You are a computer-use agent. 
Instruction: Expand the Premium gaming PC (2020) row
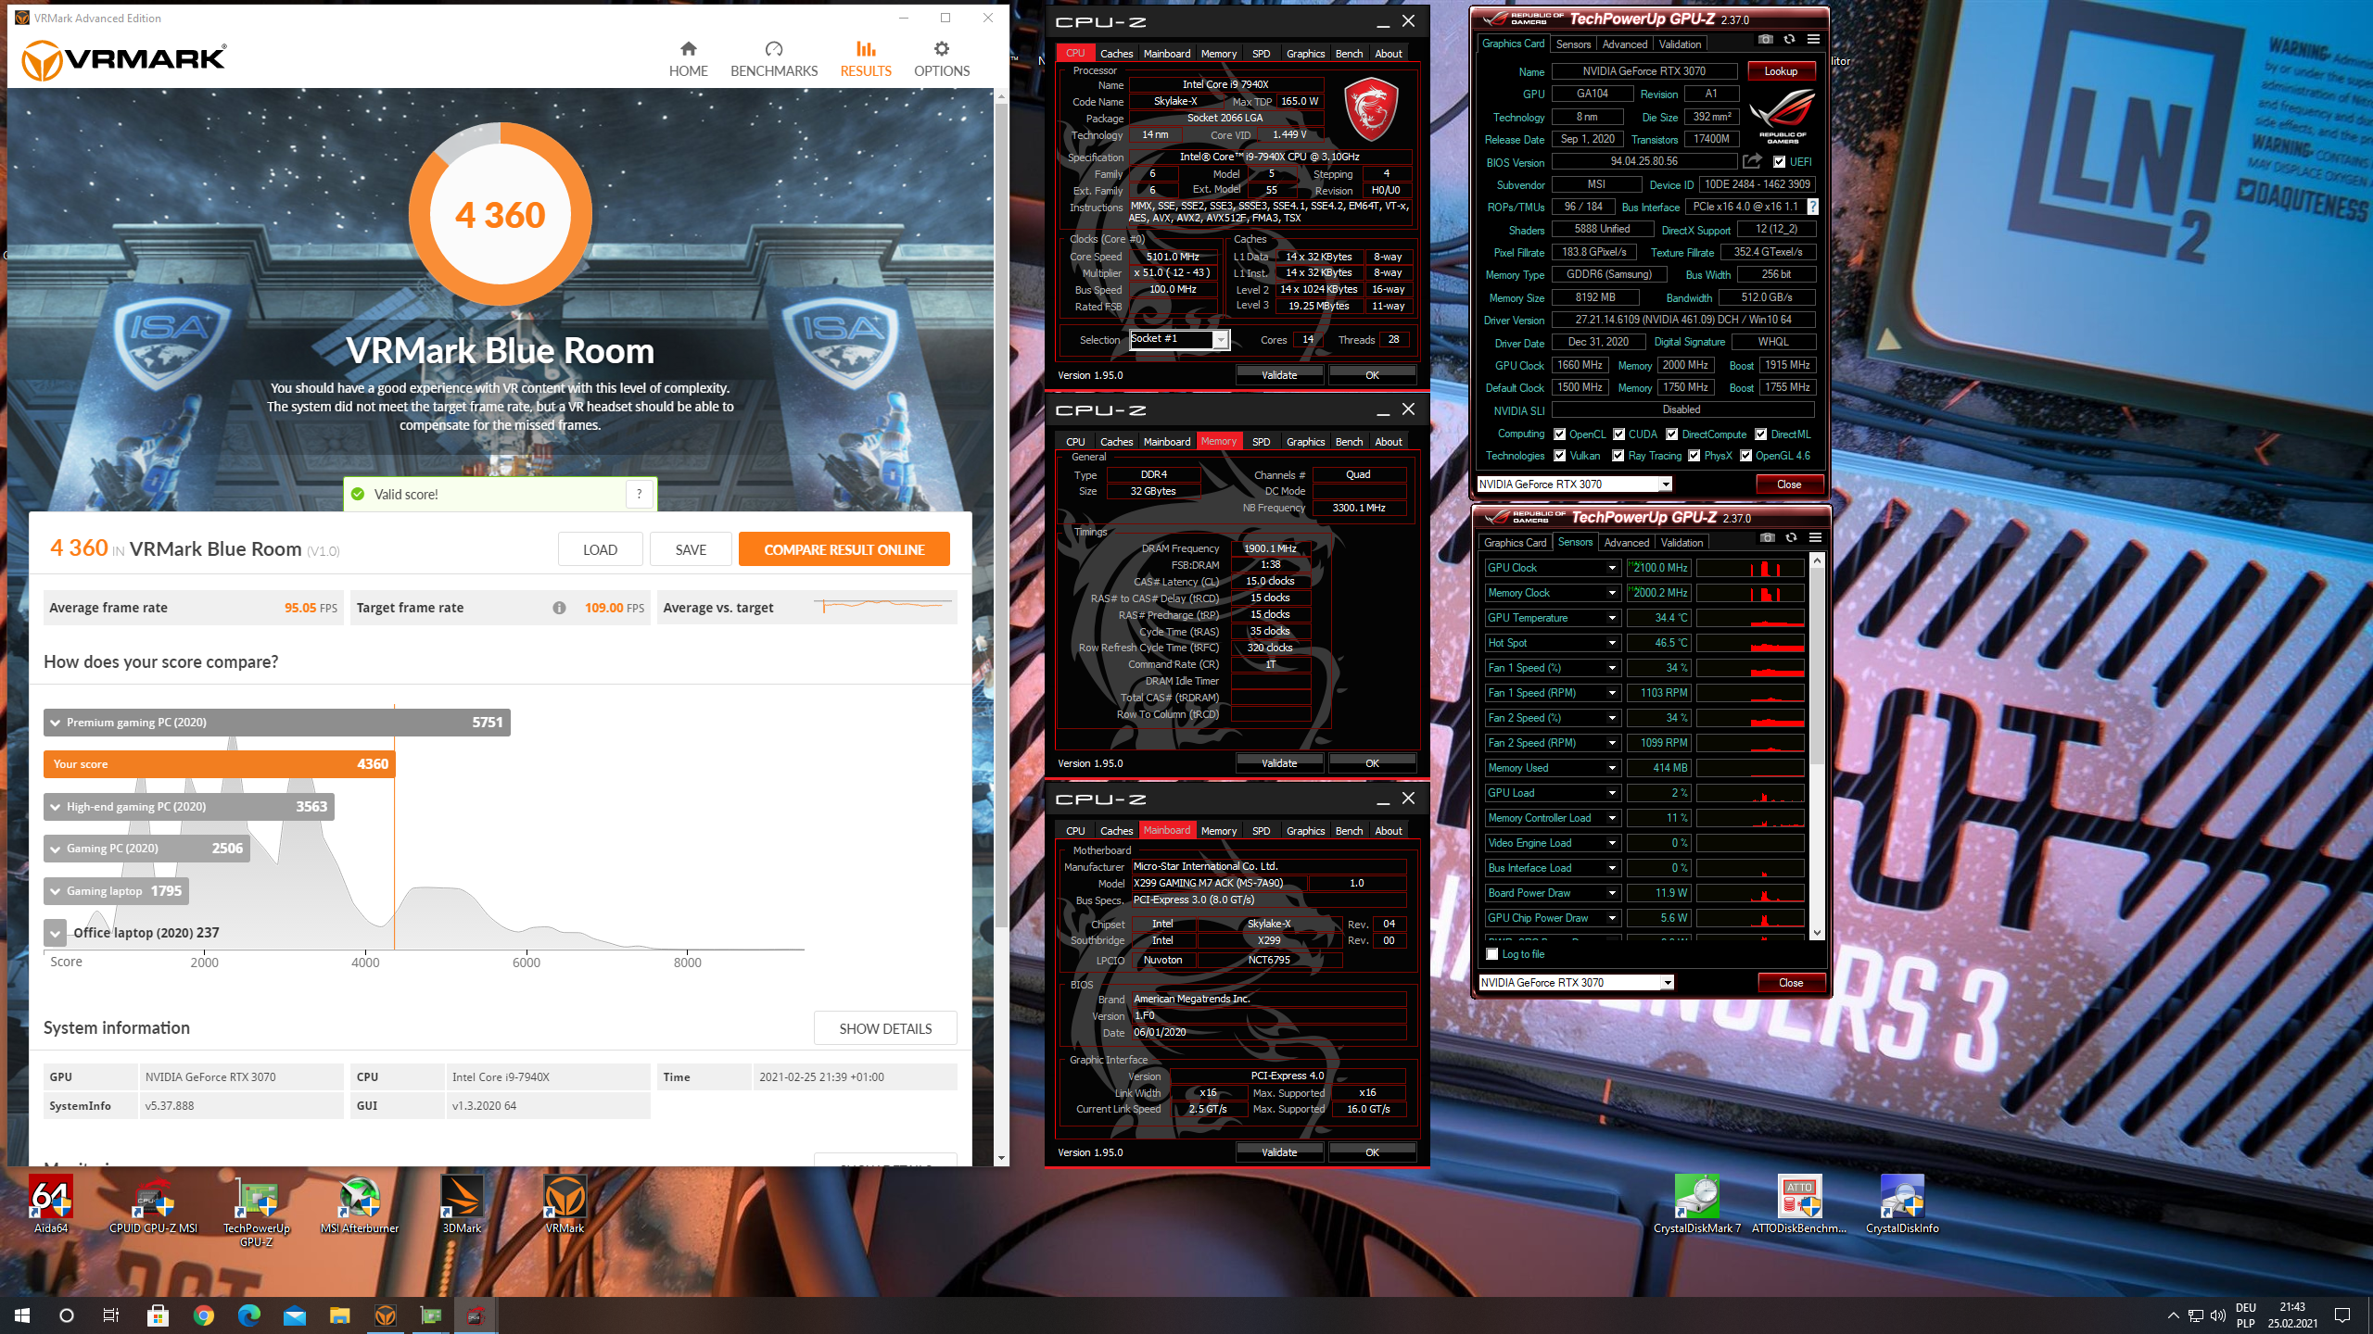pyautogui.click(x=56, y=723)
